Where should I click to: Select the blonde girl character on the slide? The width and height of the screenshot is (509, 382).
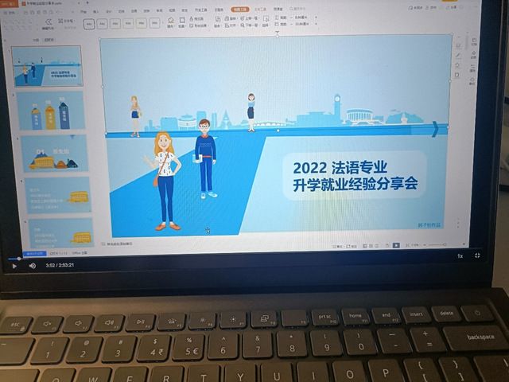coord(165,181)
